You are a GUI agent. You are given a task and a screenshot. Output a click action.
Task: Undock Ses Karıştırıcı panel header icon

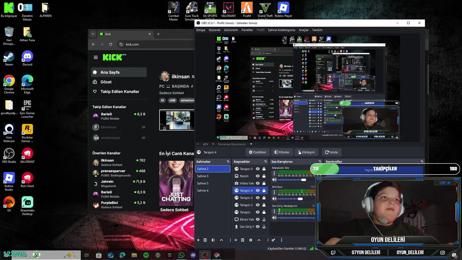(x=320, y=161)
